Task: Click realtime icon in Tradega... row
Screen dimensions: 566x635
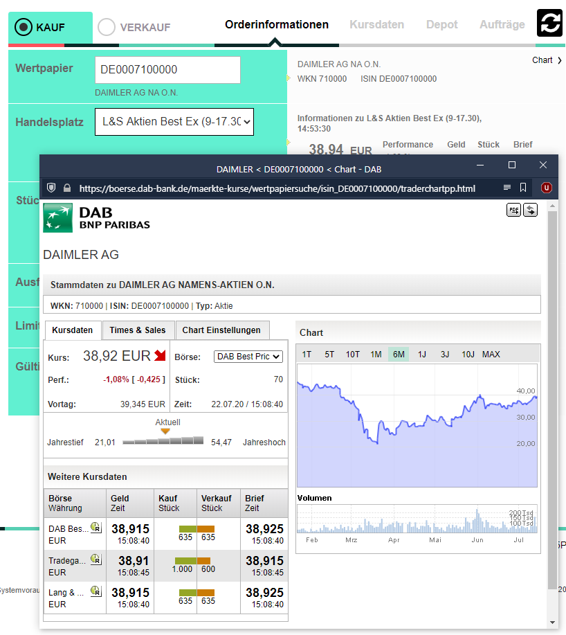Action: tap(96, 560)
